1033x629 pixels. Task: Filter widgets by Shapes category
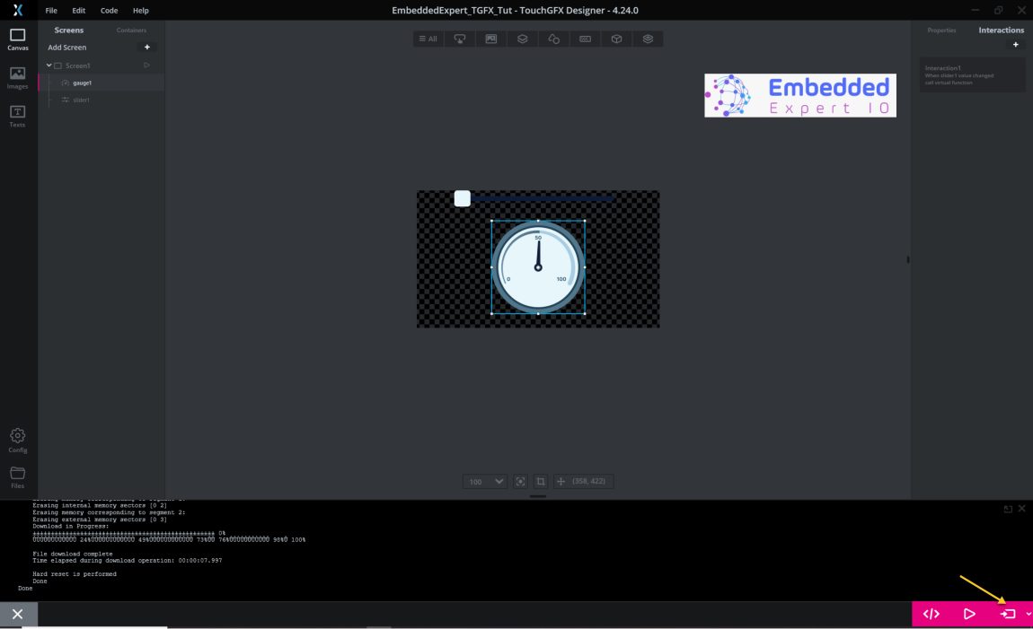click(553, 39)
